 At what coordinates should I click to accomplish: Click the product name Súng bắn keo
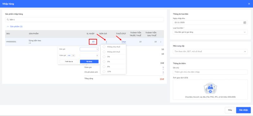[x=35, y=40]
